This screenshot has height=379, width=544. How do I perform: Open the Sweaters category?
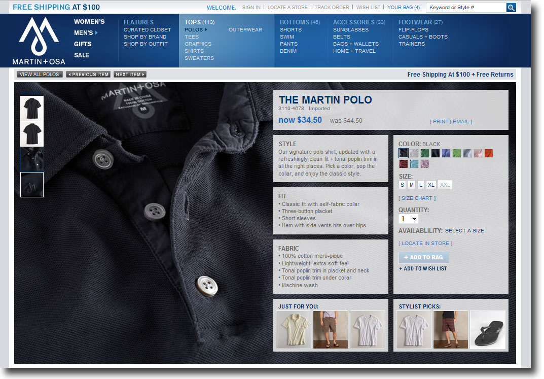(x=199, y=58)
